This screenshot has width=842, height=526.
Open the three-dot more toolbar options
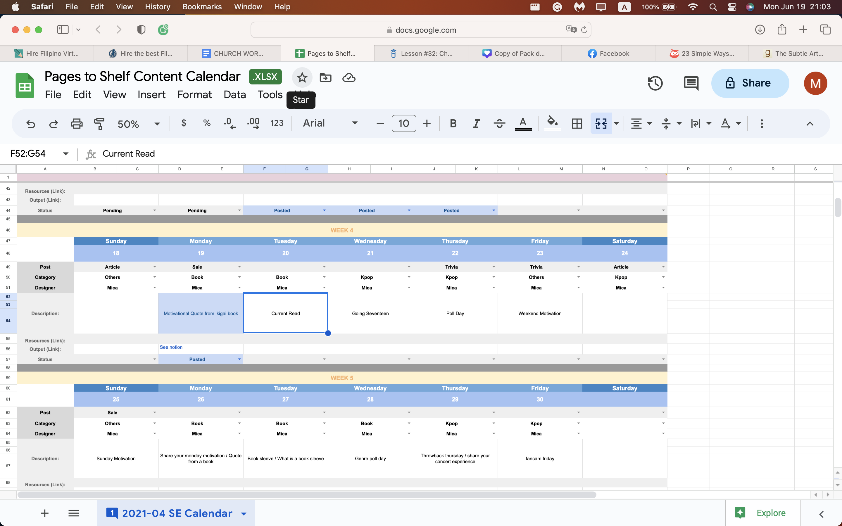tap(762, 124)
